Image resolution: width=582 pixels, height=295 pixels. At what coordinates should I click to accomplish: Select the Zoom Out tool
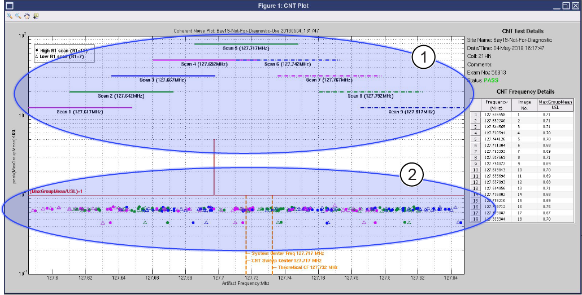pyautogui.click(x=18, y=16)
